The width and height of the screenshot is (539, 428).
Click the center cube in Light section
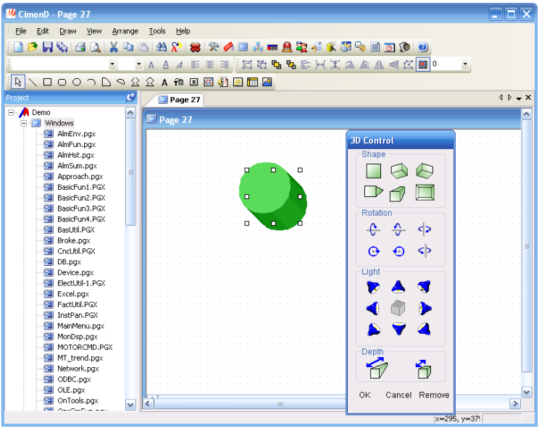(398, 308)
